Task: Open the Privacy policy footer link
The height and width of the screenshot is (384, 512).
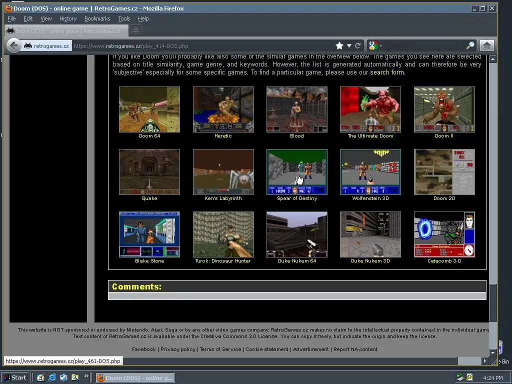Action: click(178, 349)
